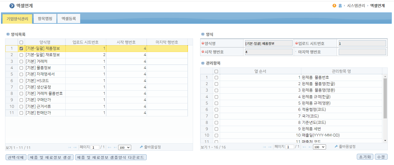
Task: Go to previous page in 관리항목 pager
Action: pos(269,147)
